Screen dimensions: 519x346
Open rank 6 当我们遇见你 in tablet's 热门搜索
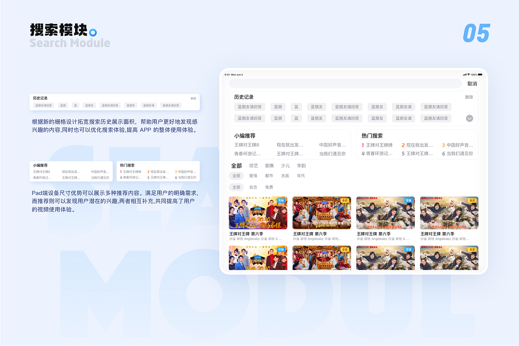457,154
